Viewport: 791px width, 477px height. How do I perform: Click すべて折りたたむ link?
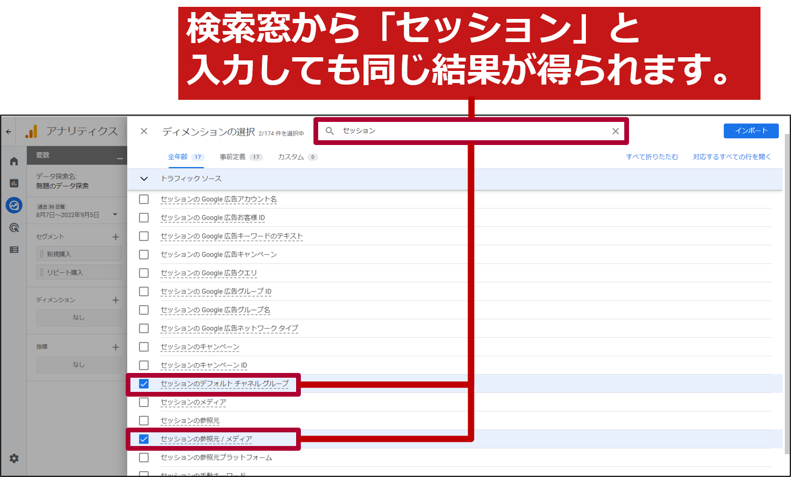tap(652, 157)
